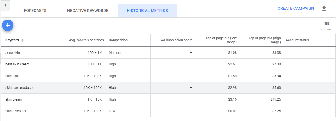Click the best skin cream keyword row
The image size is (336, 121).
tap(17, 64)
